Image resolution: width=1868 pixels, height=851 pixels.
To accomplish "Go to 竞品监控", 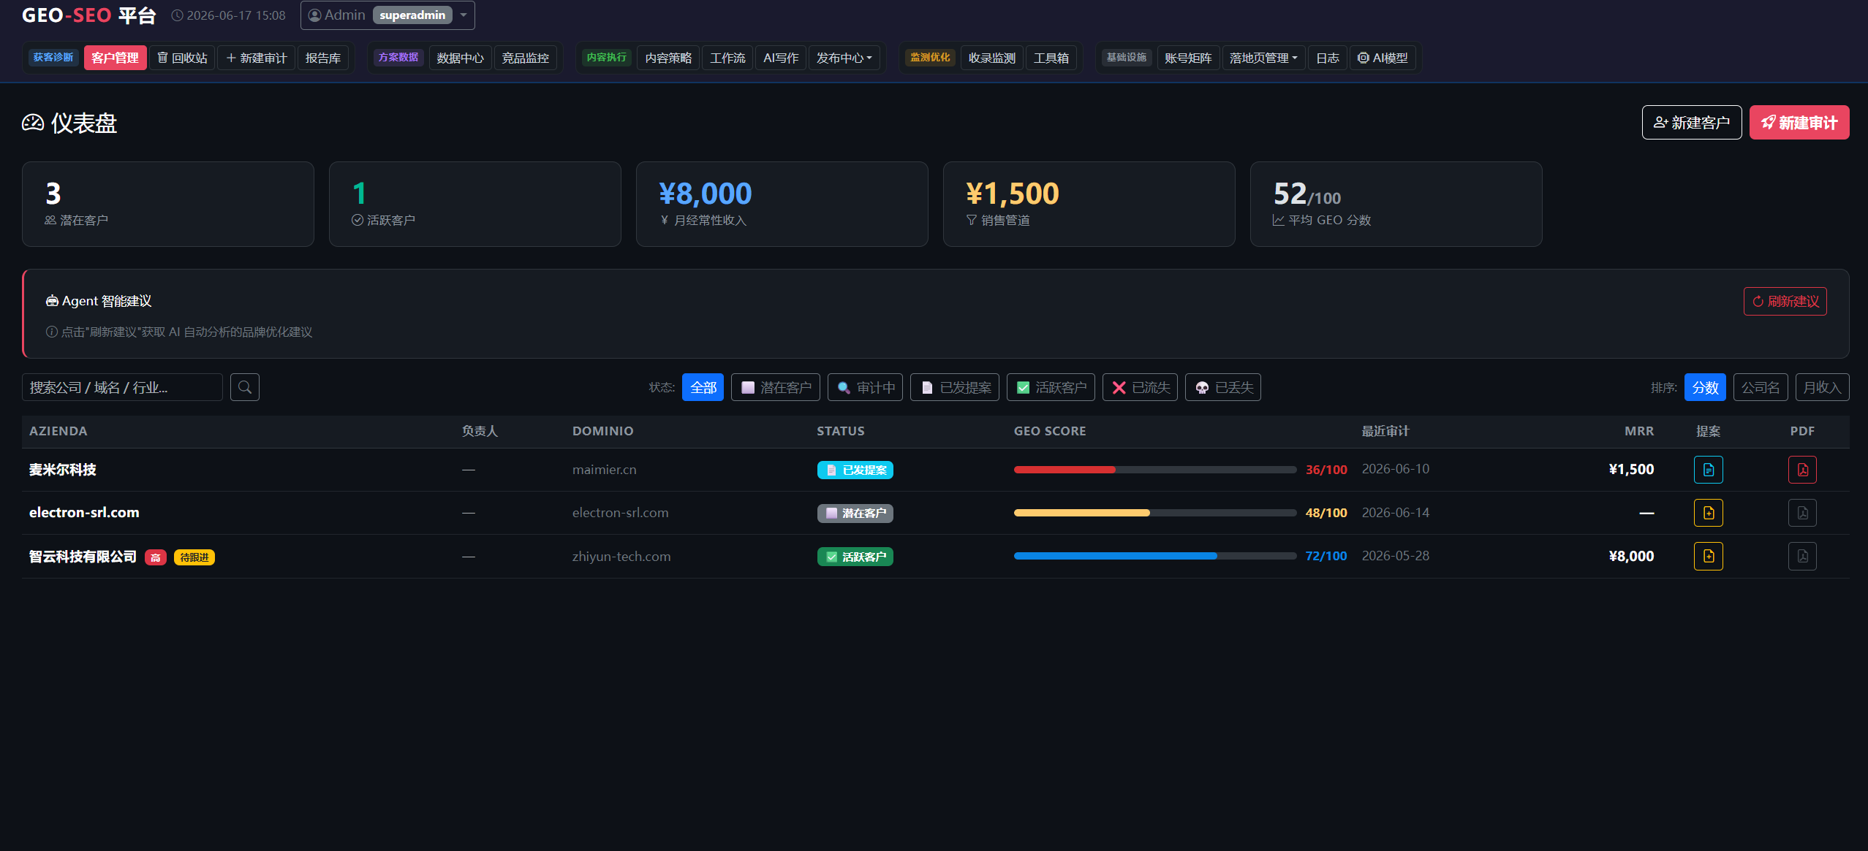I will 525,58.
